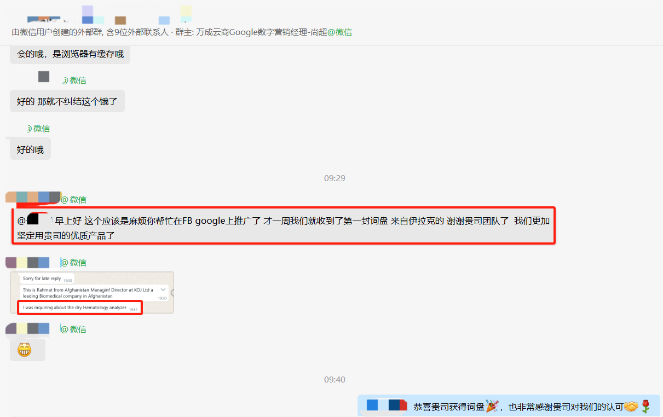Image resolution: width=663 pixels, height=417 pixels.
Task: Click the gray square avatar above 好的 message
Action: (43, 76)
